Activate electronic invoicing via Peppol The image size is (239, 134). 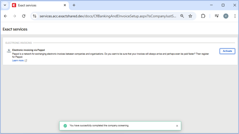(x=227, y=51)
